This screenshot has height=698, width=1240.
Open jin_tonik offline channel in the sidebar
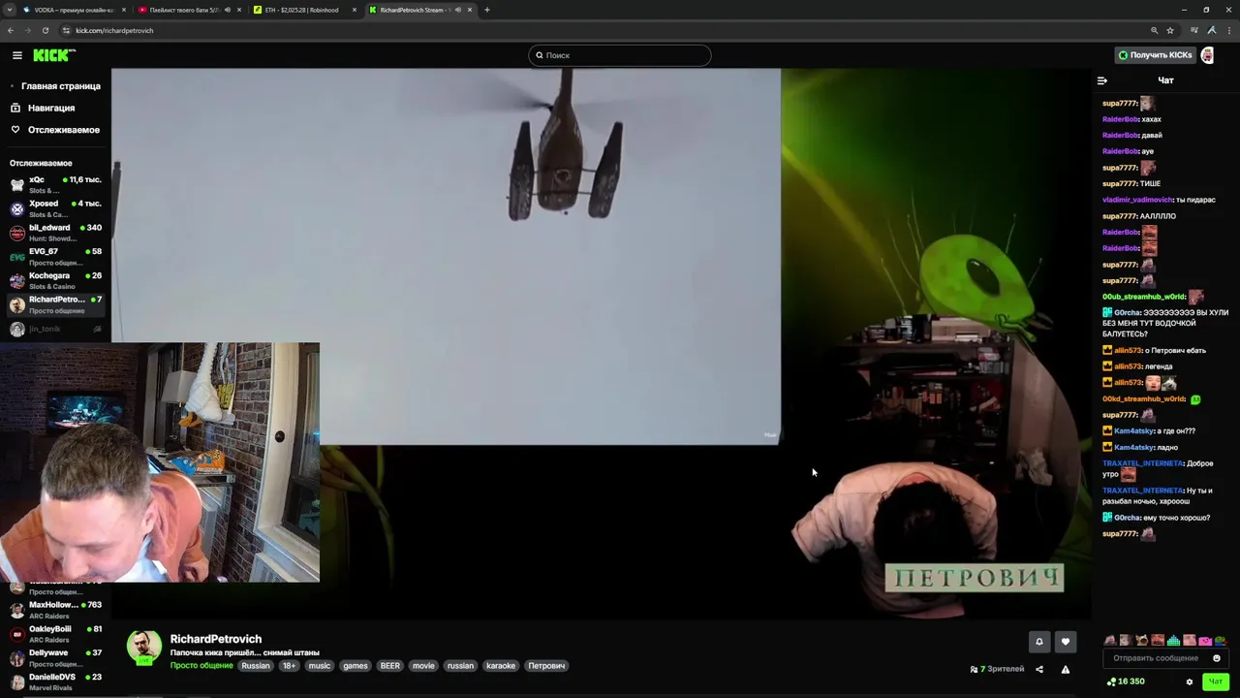[x=55, y=330]
